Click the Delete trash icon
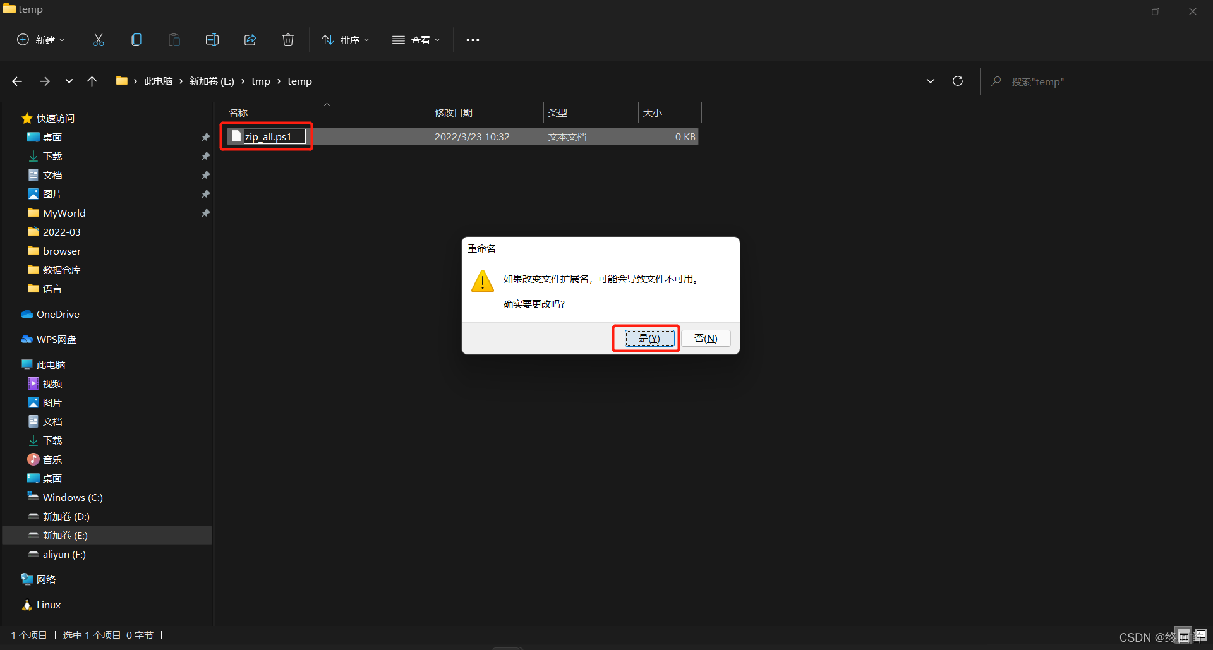The width and height of the screenshot is (1213, 650). (288, 40)
